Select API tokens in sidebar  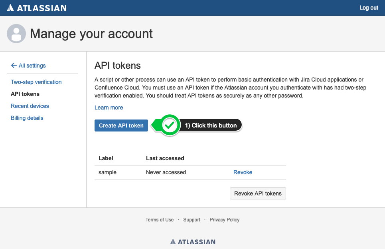tap(25, 94)
